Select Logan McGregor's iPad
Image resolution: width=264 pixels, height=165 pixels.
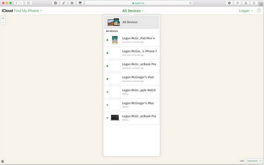coord(132,79)
